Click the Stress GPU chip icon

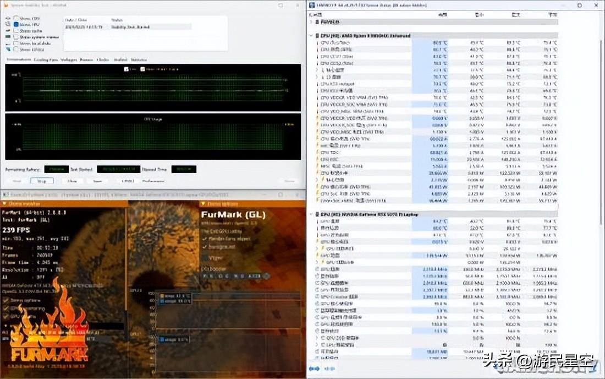[x=8, y=50]
